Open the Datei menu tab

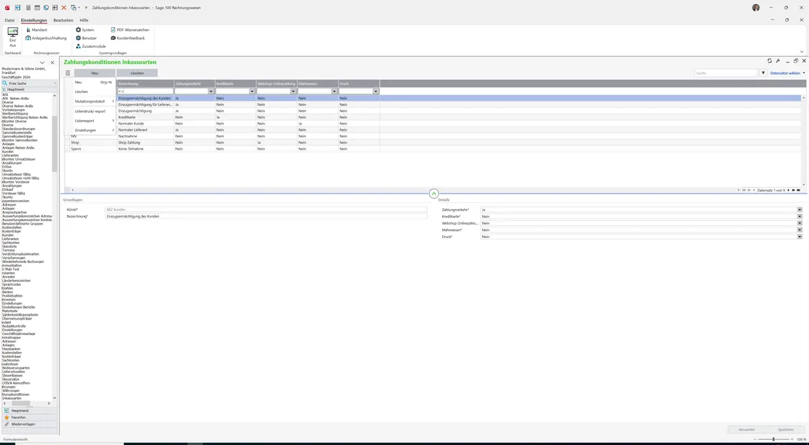coord(9,20)
